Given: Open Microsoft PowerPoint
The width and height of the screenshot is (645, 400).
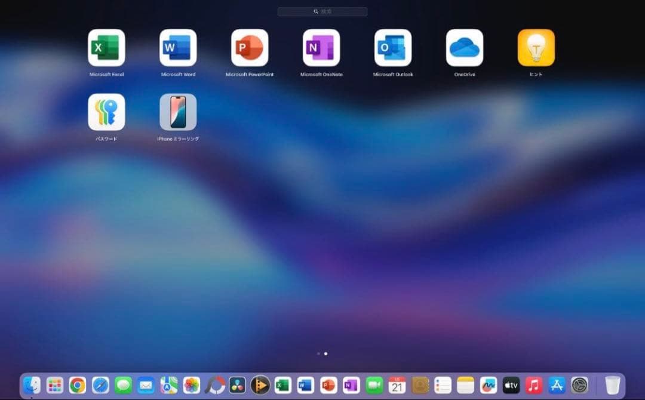Looking at the screenshot, I should [x=250, y=49].
